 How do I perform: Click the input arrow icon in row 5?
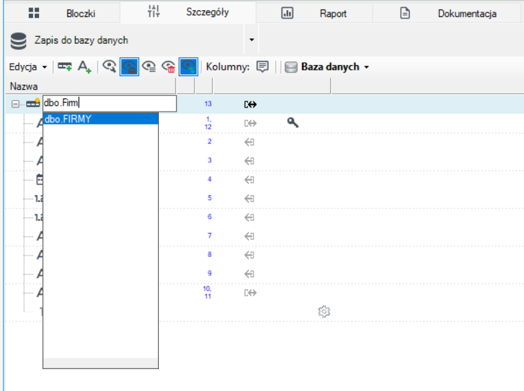(x=249, y=199)
